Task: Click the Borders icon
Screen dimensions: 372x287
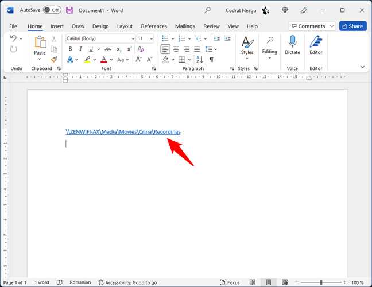Action: (182, 59)
